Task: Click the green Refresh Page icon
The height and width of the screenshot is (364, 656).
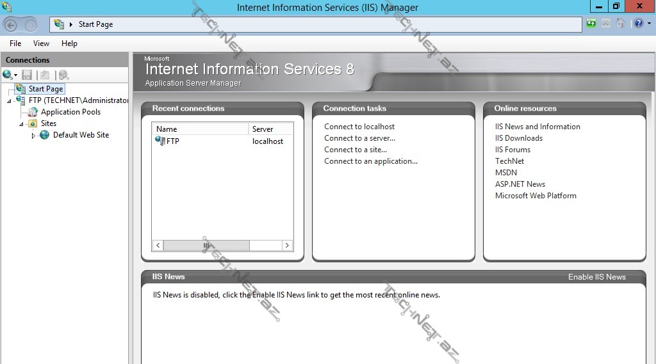Action: click(591, 24)
